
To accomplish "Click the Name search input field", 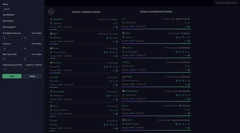I will 22,9.
